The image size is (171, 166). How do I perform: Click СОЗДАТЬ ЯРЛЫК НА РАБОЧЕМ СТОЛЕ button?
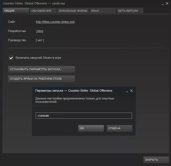pos(41,79)
